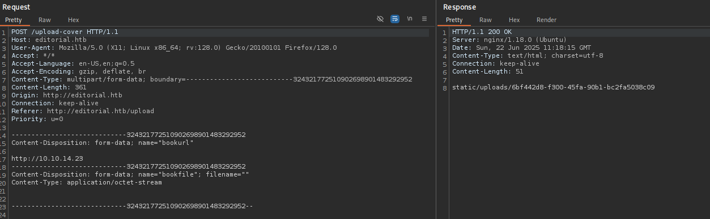Click the request Content-Type multipart/form-data line
This screenshot has width=710, height=219.
[212, 80]
